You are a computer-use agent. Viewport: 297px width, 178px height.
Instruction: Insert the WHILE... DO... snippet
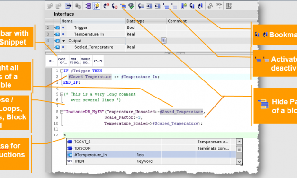[x=87, y=61]
